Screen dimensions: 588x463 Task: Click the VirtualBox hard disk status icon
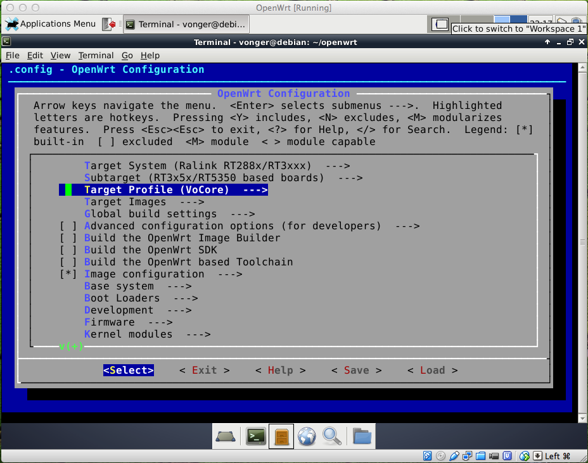427,456
